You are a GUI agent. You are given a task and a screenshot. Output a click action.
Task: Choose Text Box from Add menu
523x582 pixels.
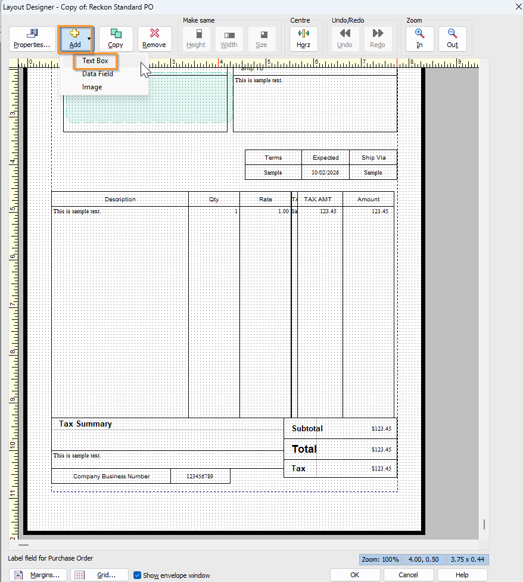tap(95, 61)
